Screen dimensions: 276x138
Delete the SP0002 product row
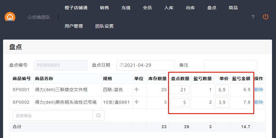[x=259, y=102]
